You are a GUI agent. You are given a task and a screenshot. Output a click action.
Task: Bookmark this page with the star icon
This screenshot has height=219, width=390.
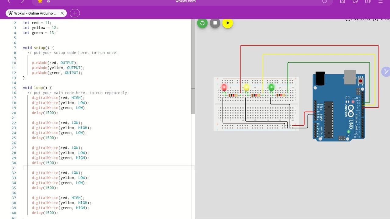tap(40, 2)
